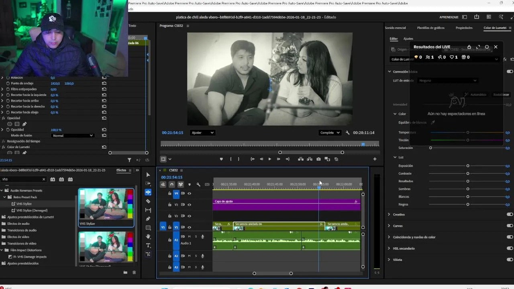The height and width of the screenshot is (289, 514).
Task: Create new custom bin in Effects panel
Action: point(125,273)
